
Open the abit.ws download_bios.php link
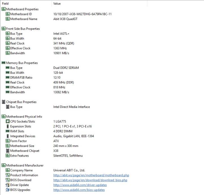(90, 180)
